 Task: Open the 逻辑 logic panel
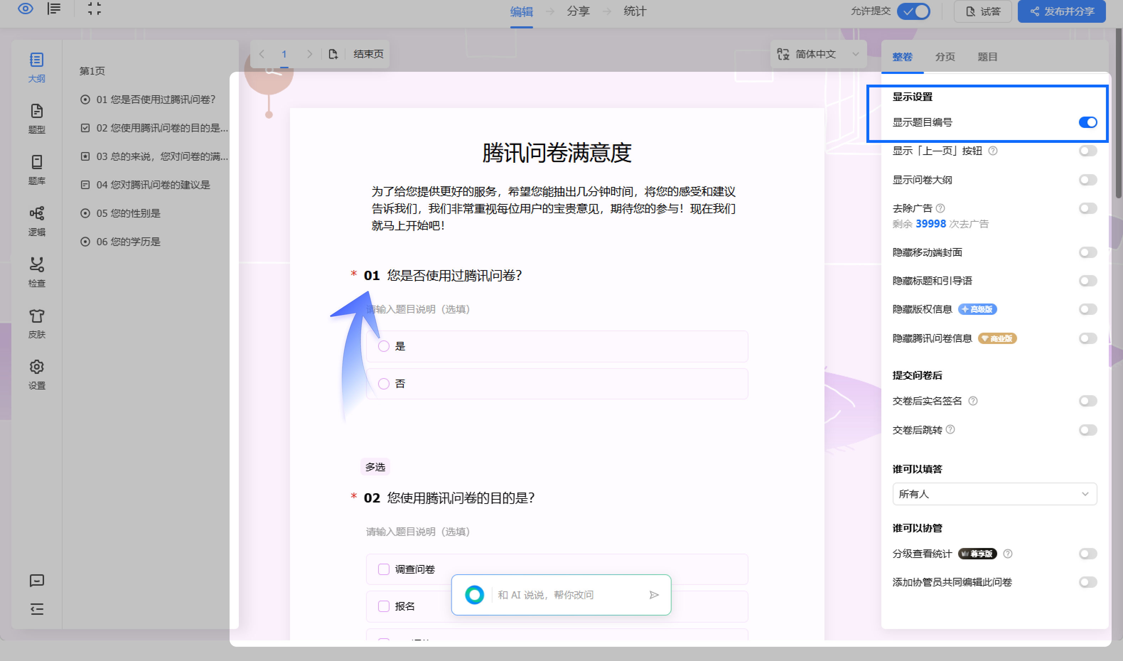[37, 221]
